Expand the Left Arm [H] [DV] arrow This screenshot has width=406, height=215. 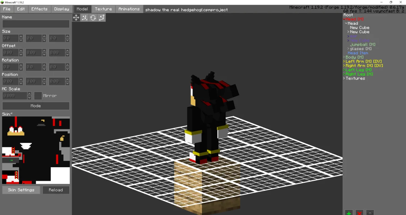[344, 61]
